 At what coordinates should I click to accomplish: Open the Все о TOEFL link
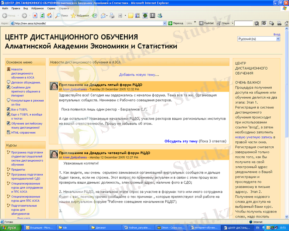(19, 109)
